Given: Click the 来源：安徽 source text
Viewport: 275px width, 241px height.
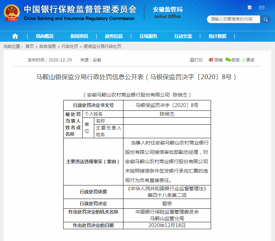Looking at the screenshot, I should pos(91,60).
